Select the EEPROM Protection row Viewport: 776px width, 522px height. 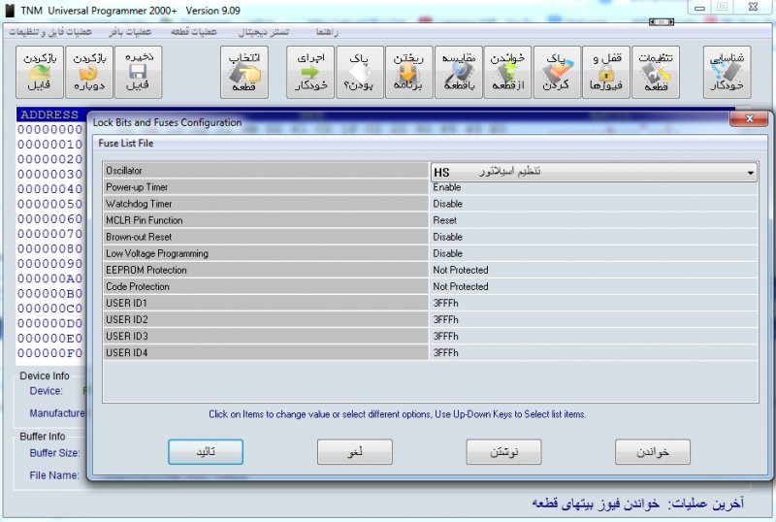431,270
